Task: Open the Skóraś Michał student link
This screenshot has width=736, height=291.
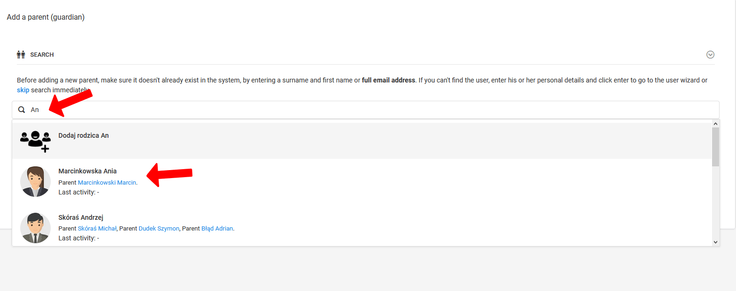Action: (97, 229)
